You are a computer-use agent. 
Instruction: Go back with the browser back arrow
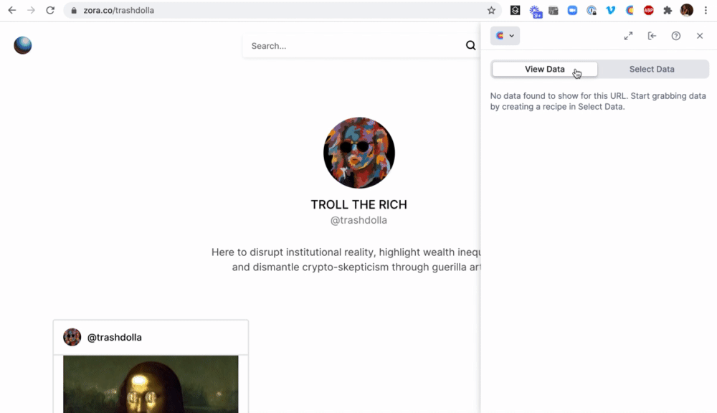click(x=12, y=10)
